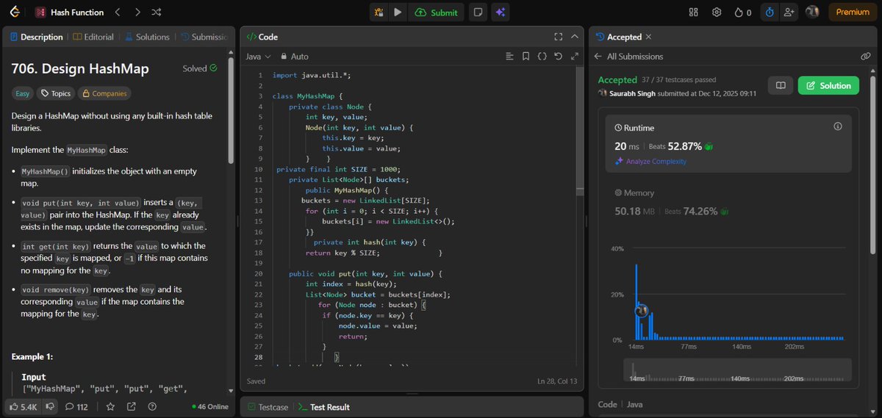This screenshot has width=882, height=418.
Task: Click the bookmark icon in code toolbar
Action: click(526, 57)
